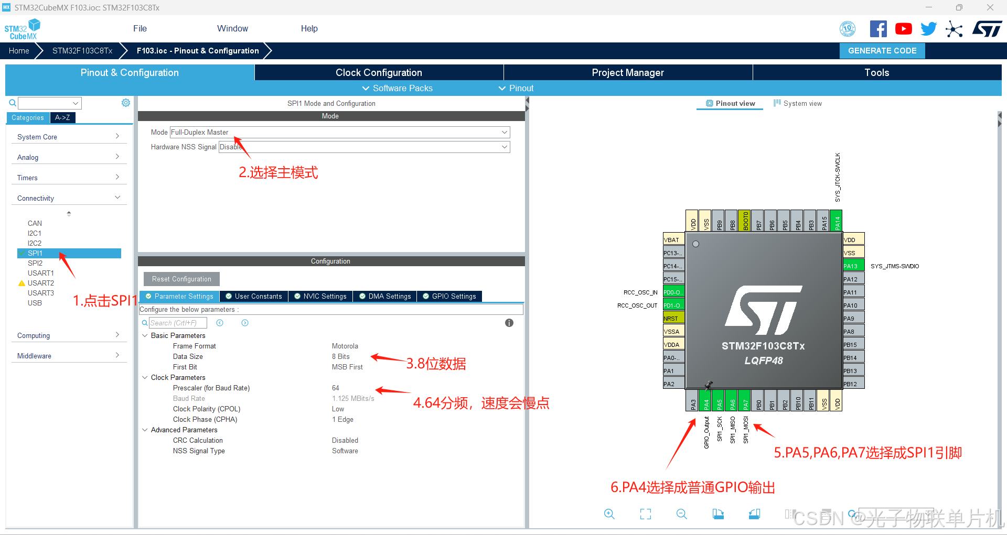This screenshot has height=535, width=1007.
Task: Click the 10-year anniversary badge icon
Action: click(848, 29)
